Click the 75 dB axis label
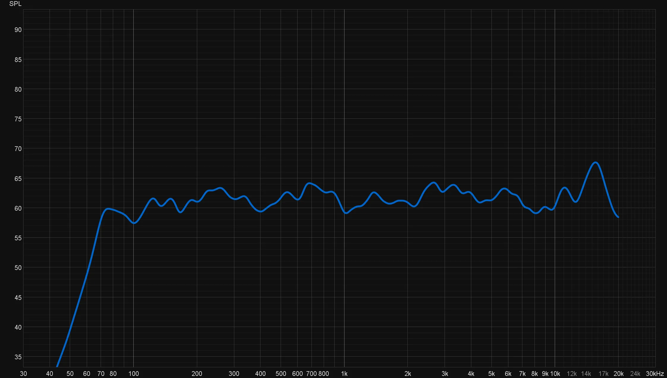The image size is (667, 378). coord(18,119)
